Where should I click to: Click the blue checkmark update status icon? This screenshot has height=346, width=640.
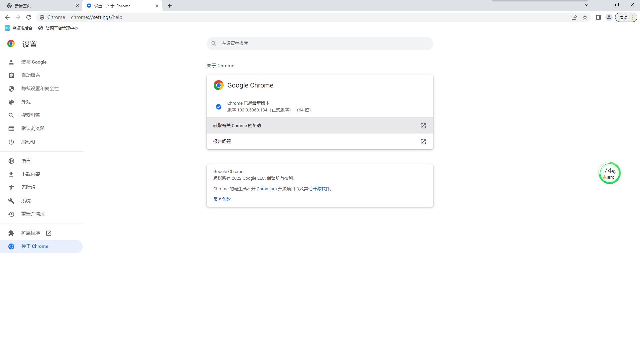[x=219, y=107]
